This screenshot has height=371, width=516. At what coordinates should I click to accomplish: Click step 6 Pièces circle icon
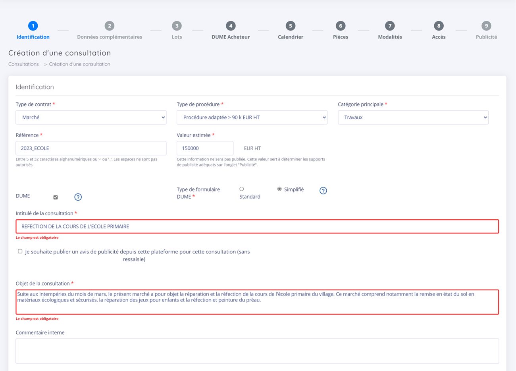pyautogui.click(x=340, y=26)
